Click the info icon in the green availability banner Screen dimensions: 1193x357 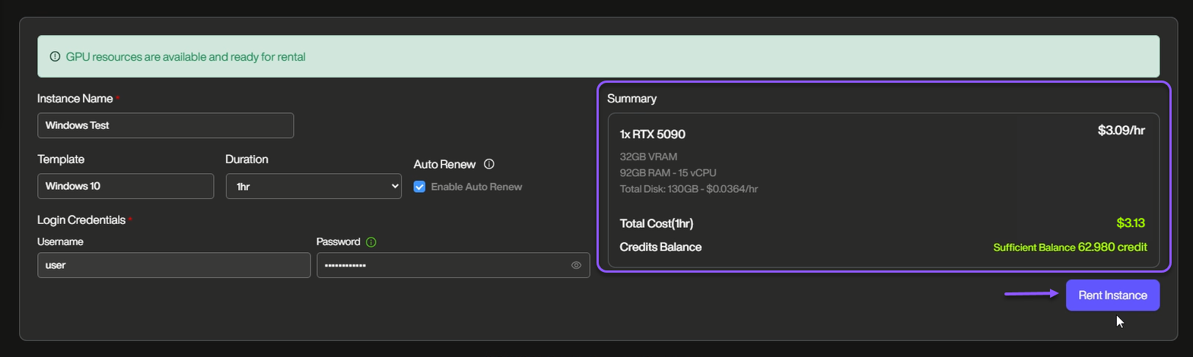point(55,57)
